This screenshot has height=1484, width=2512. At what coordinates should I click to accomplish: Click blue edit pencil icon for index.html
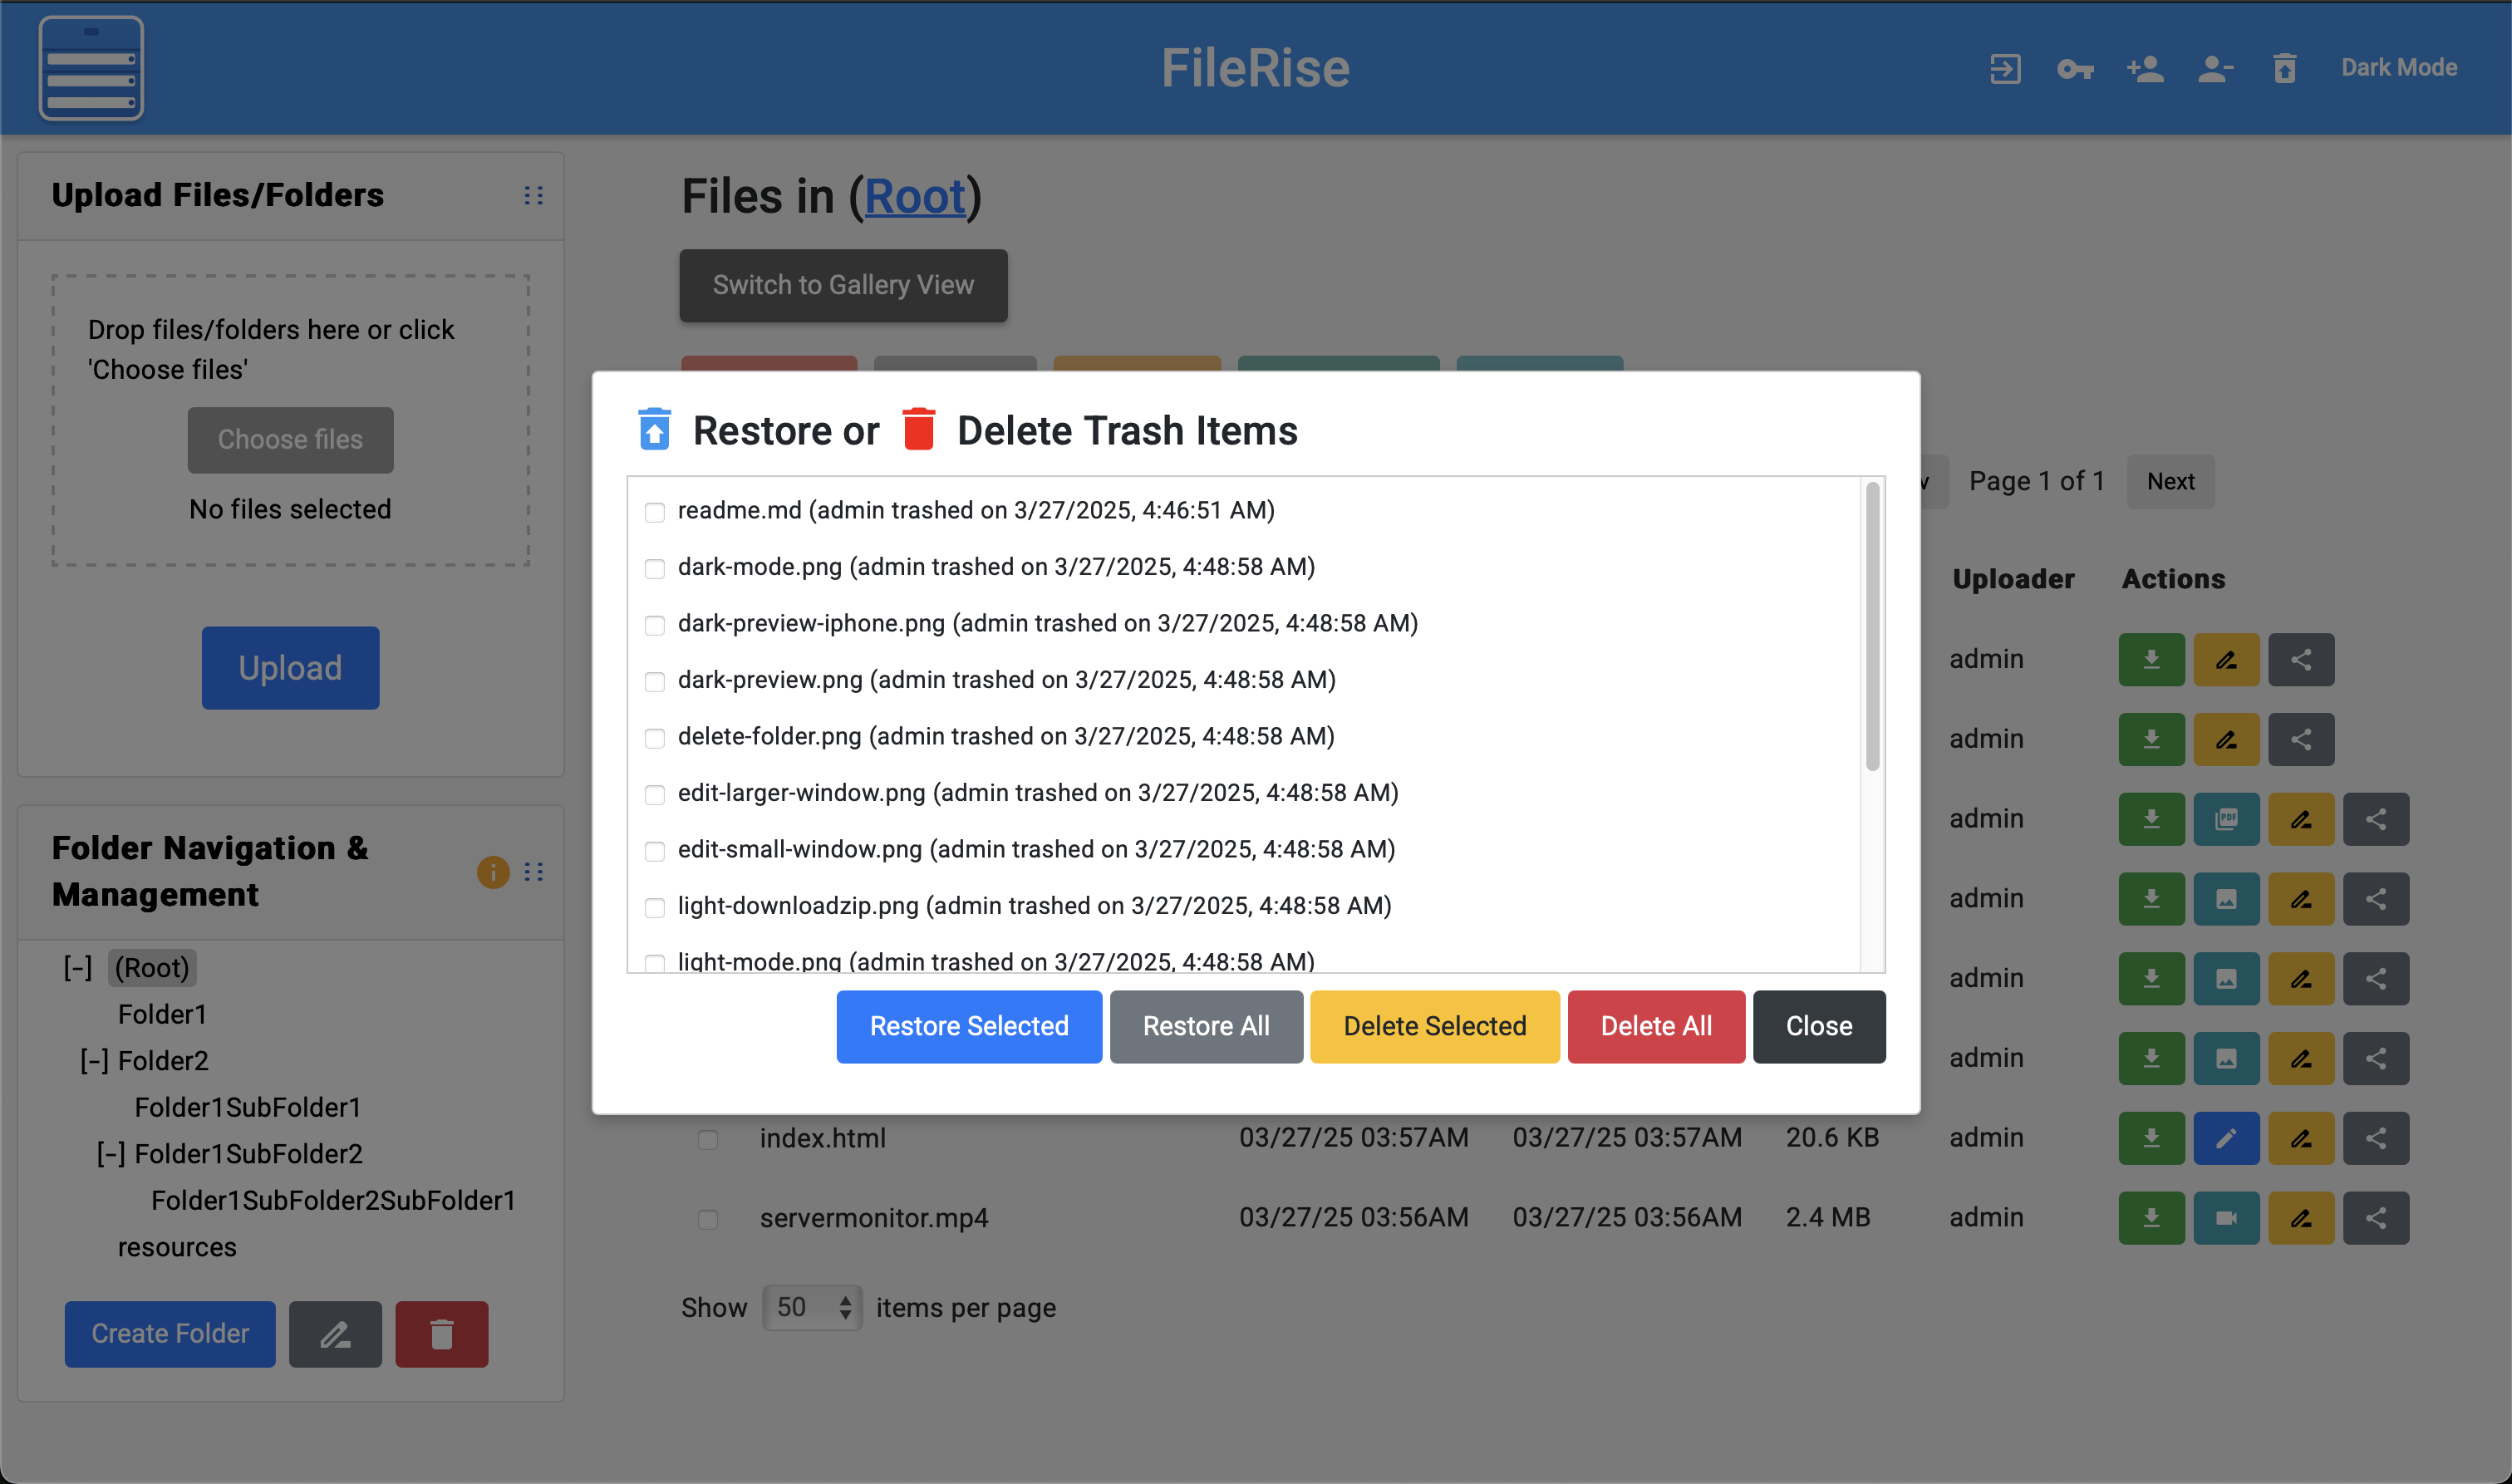(x=2226, y=1138)
